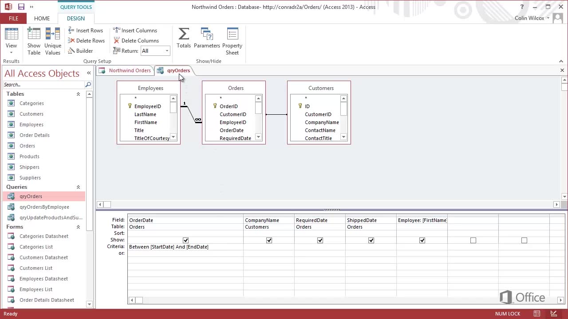The width and height of the screenshot is (568, 319).
Task: Collapse the Queries group
Action: coord(78,187)
